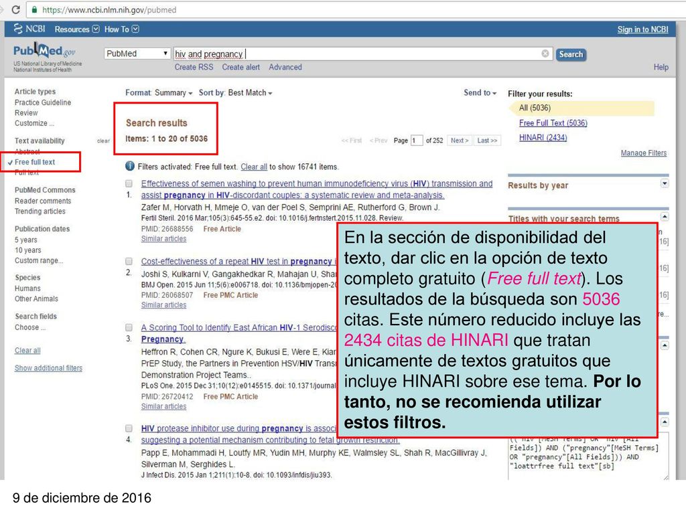Click the Search button
The width and height of the screenshot is (686, 514).
[571, 54]
